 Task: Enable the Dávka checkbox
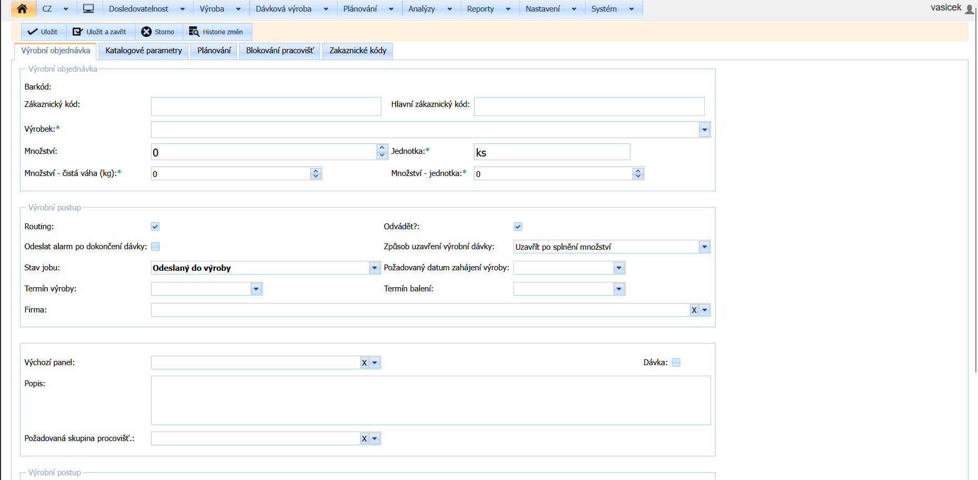[676, 363]
